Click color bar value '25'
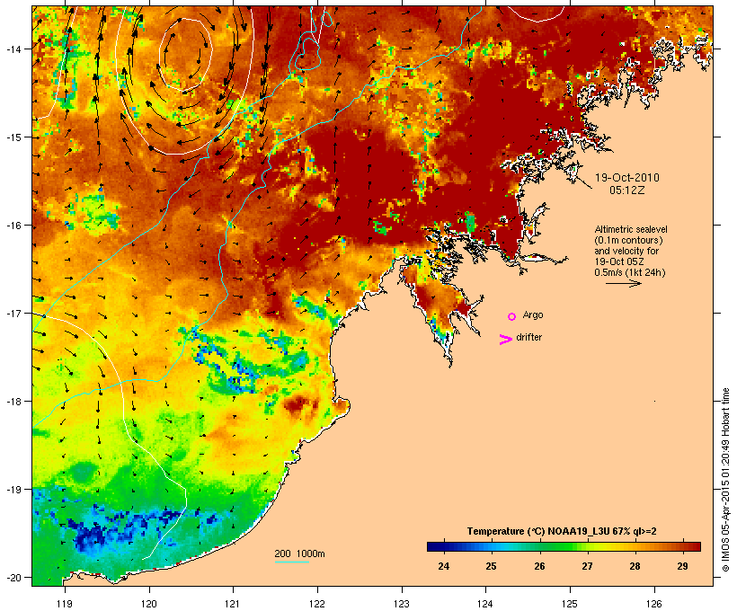This screenshot has width=737, height=611. [491, 566]
